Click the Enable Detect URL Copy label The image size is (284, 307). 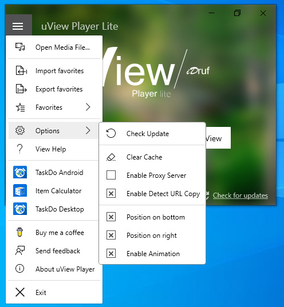click(163, 194)
